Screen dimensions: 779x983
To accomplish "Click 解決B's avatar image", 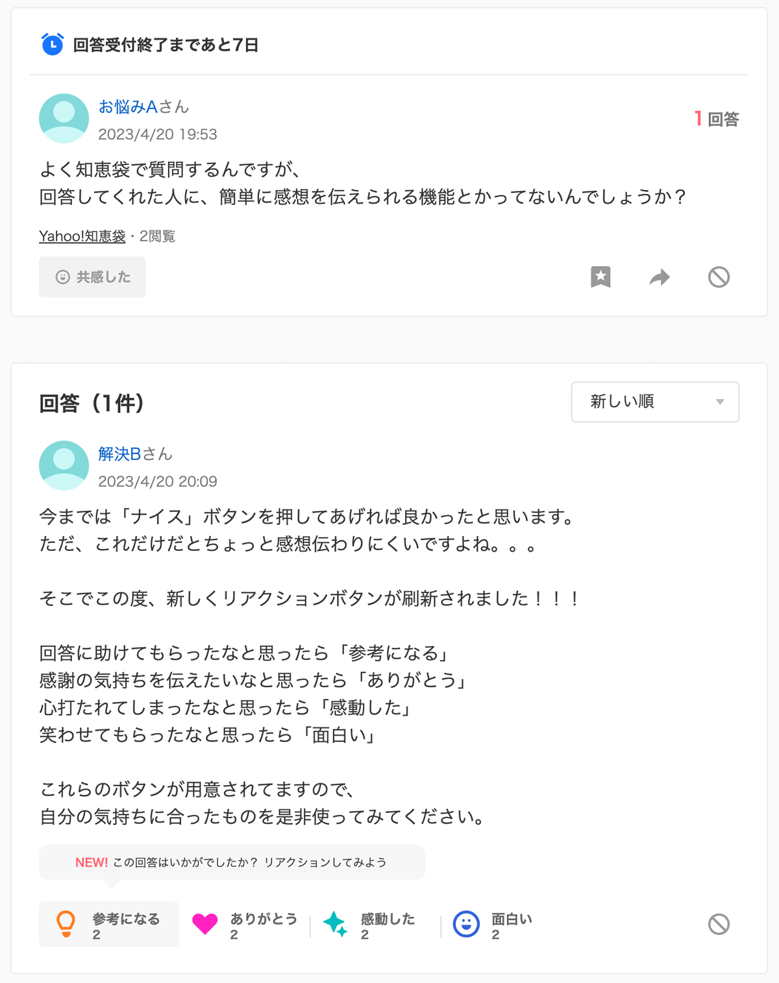I will pos(64,465).
